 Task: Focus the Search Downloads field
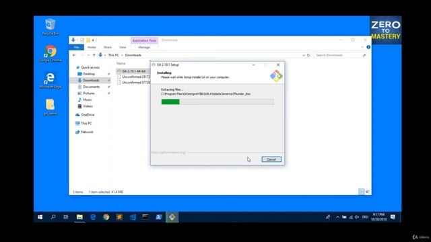[341, 55]
